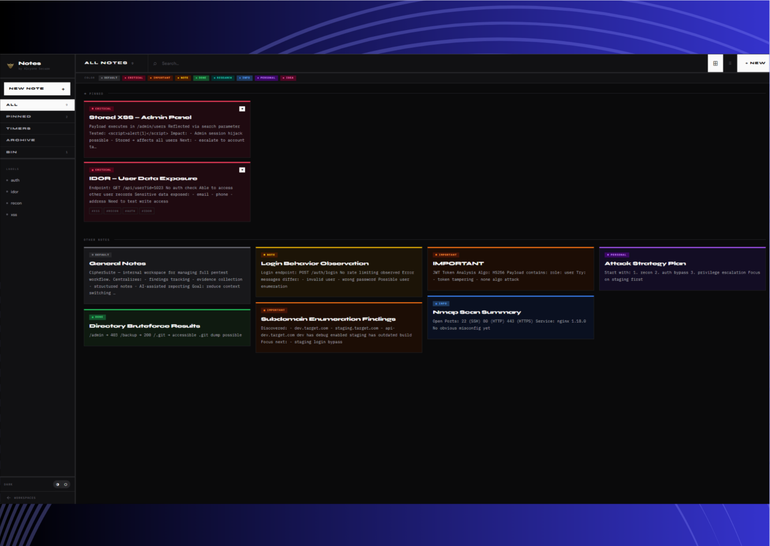The width and height of the screenshot is (770, 546).
Task: Switch to the Archive section
Action: tap(21, 140)
